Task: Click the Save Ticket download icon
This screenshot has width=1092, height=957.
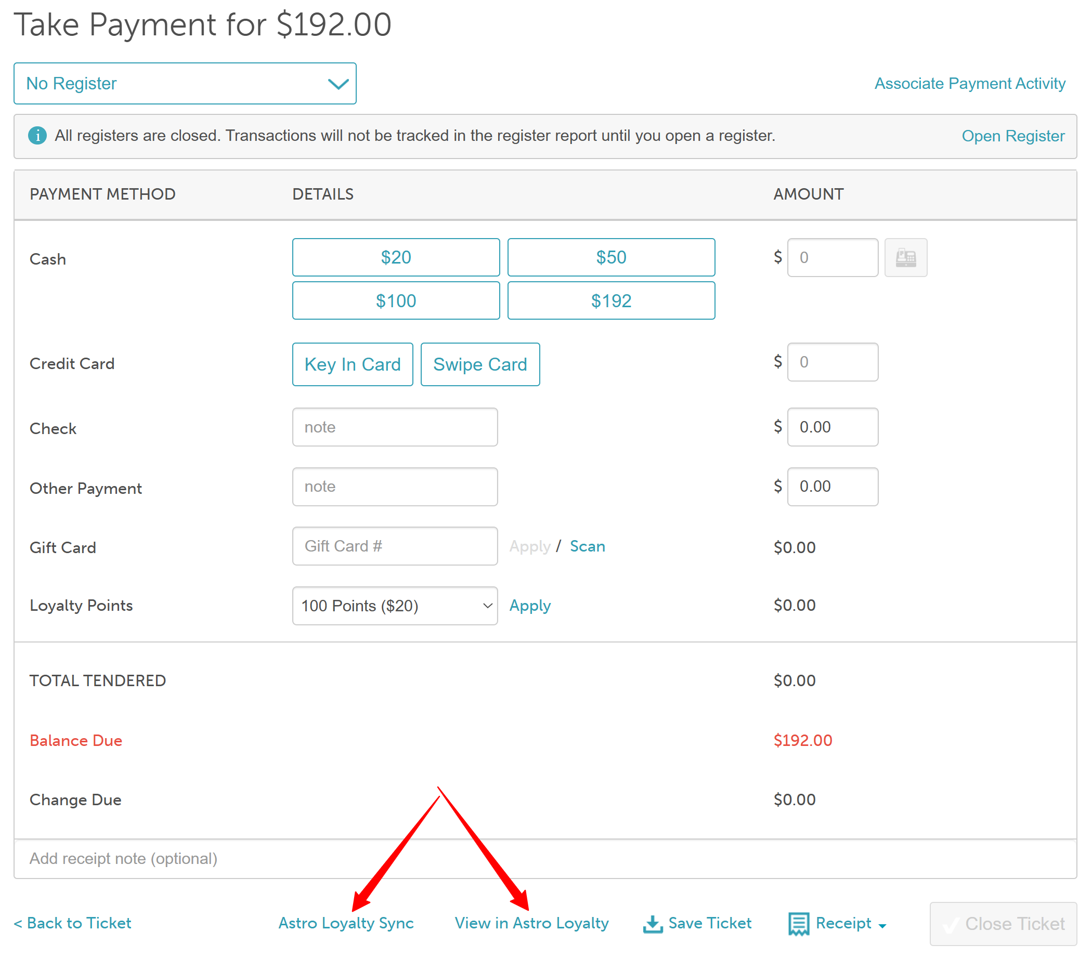Action: point(652,924)
